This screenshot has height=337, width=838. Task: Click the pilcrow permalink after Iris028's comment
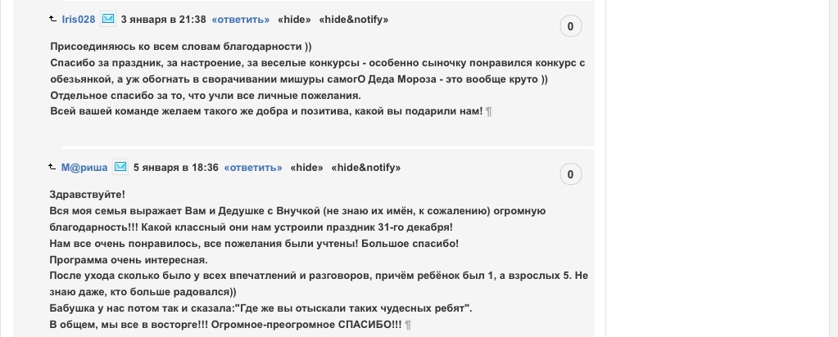pos(489,112)
